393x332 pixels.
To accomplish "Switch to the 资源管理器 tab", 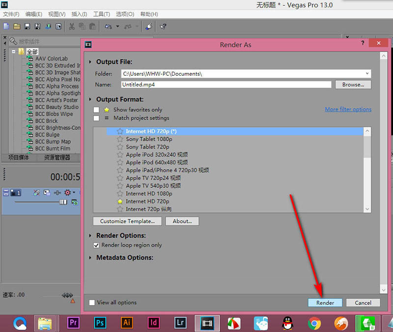I will [x=57, y=157].
